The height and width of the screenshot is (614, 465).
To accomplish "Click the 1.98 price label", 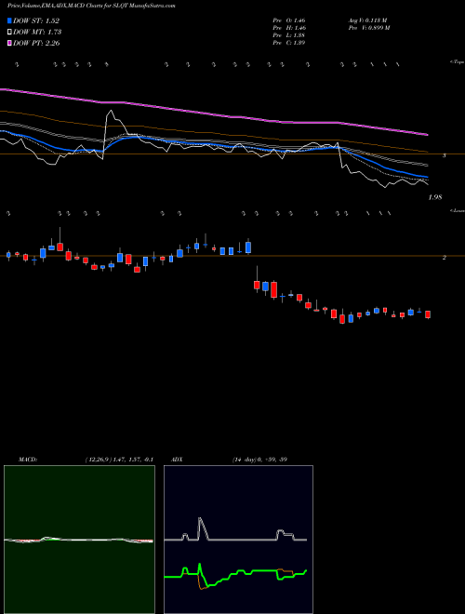I will point(435,198).
